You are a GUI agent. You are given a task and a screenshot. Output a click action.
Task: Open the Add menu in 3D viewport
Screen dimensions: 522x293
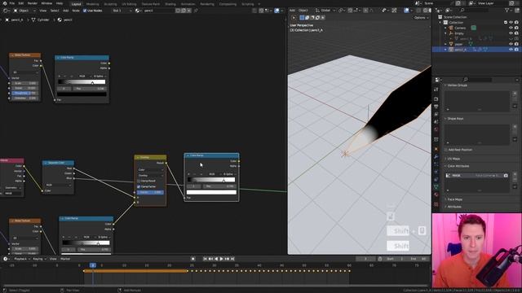point(292,11)
